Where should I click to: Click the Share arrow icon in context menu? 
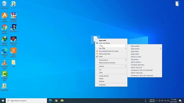pyautogui.click(x=97, y=57)
